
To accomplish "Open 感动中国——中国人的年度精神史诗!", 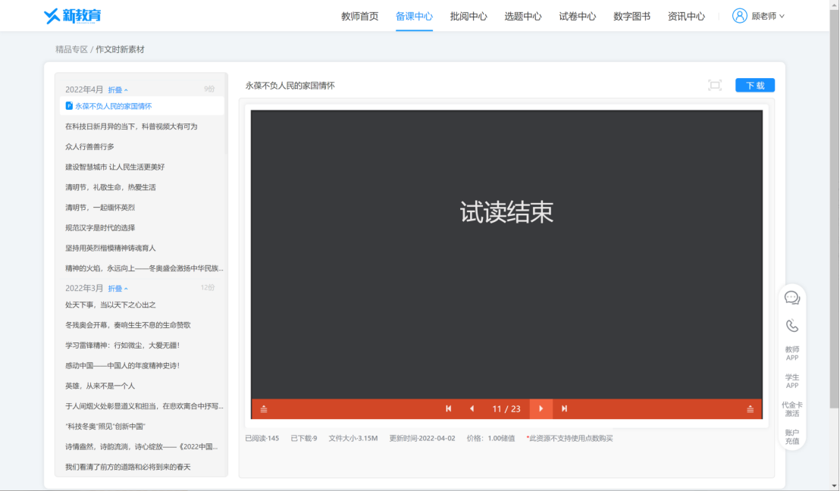I will click(x=122, y=366).
